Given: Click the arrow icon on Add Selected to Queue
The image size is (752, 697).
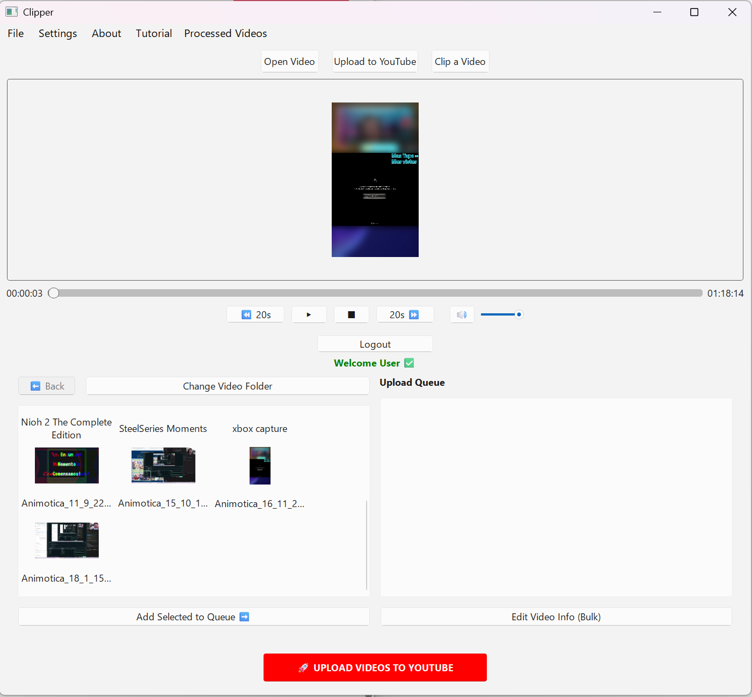Looking at the screenshot, I should click(x=245, y=617).
